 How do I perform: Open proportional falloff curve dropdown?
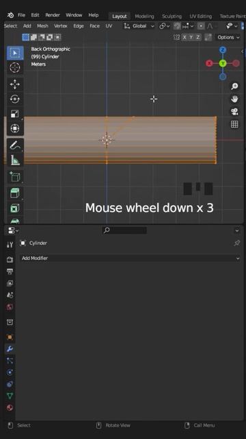pos(212,26)
